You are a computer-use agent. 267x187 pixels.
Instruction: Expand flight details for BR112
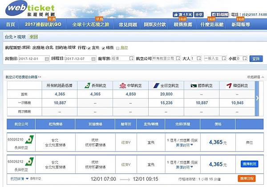click(19, 179)
